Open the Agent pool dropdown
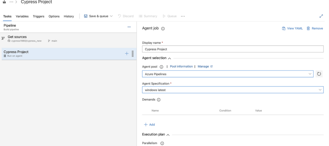329x146 pixels. coord(228,74)
